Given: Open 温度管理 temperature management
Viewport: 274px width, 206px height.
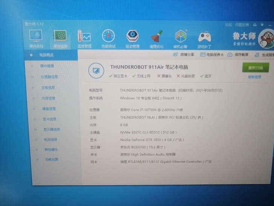Looking at the screenshot, I should (x=84, y=39).
